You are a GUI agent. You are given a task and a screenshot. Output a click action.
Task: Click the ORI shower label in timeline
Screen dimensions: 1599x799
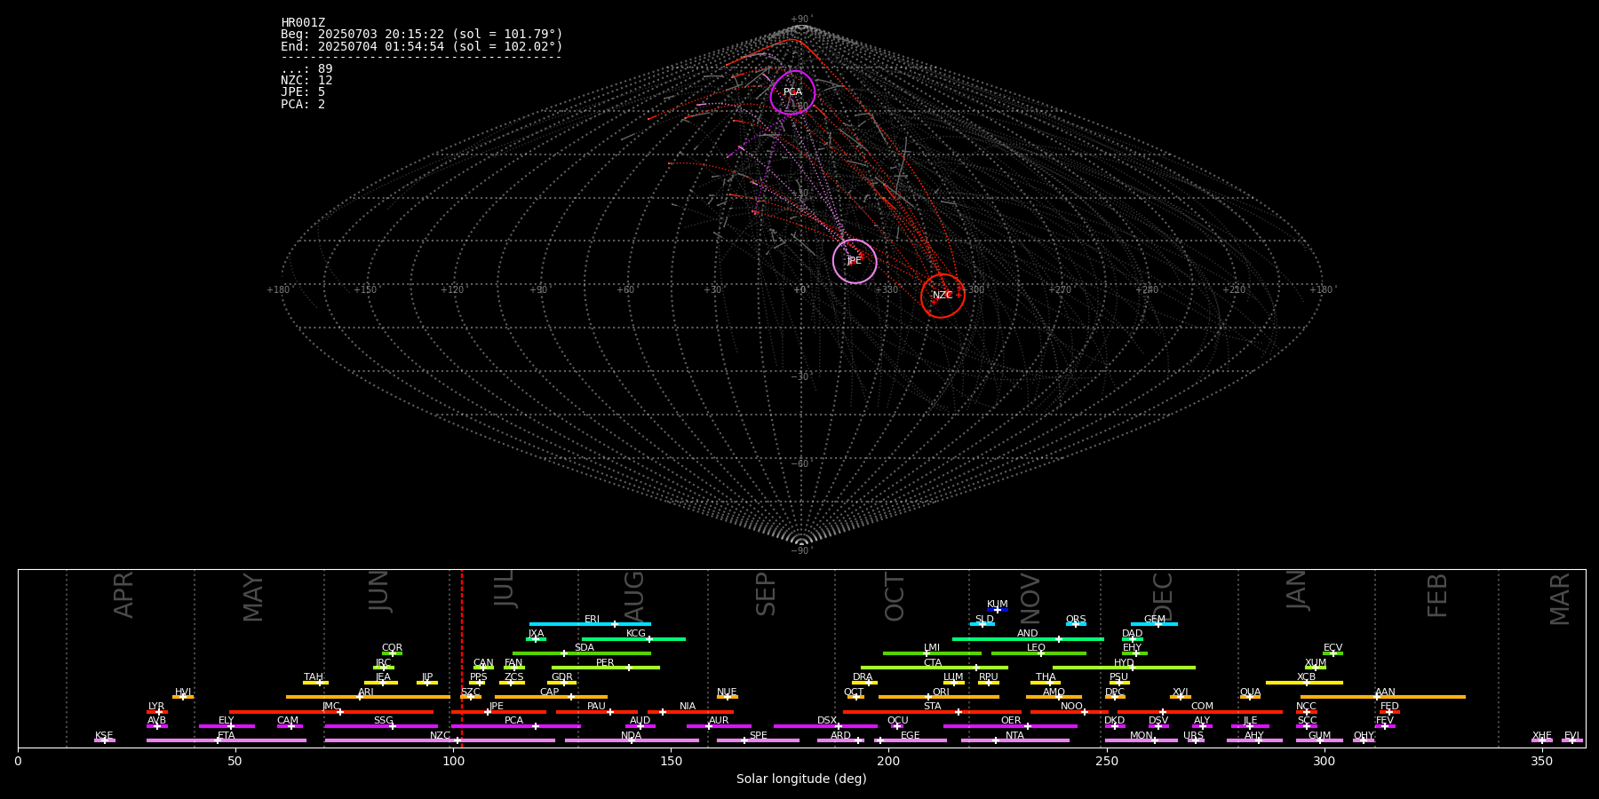[941, 692]
